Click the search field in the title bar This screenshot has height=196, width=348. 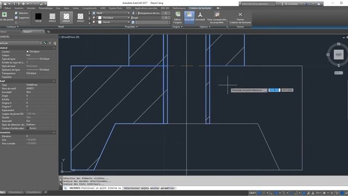tap(258, 4)
